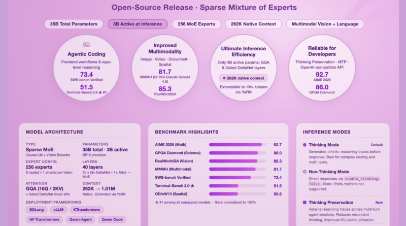Click the 92.7 score in Developers circle

[322, 75]
